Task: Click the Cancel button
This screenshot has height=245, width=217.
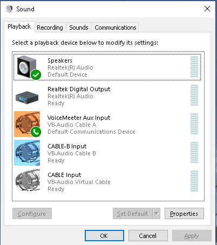Action: pos(148,236)
